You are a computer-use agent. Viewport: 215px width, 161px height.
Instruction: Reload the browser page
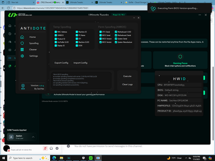click(9, 8)
